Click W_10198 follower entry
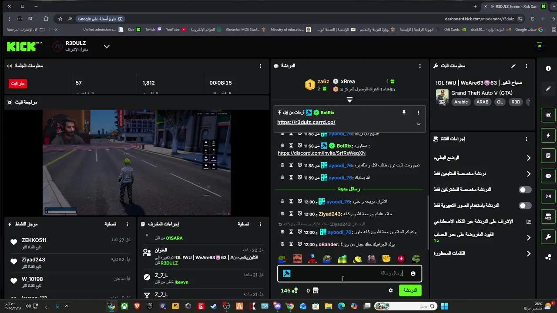The height and width of the screenshot is (313, 557). coord(70,282)
